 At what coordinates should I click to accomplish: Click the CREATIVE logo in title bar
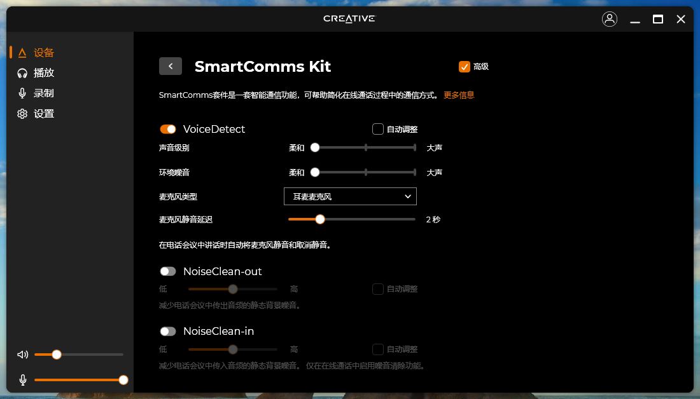pos(349,18)
